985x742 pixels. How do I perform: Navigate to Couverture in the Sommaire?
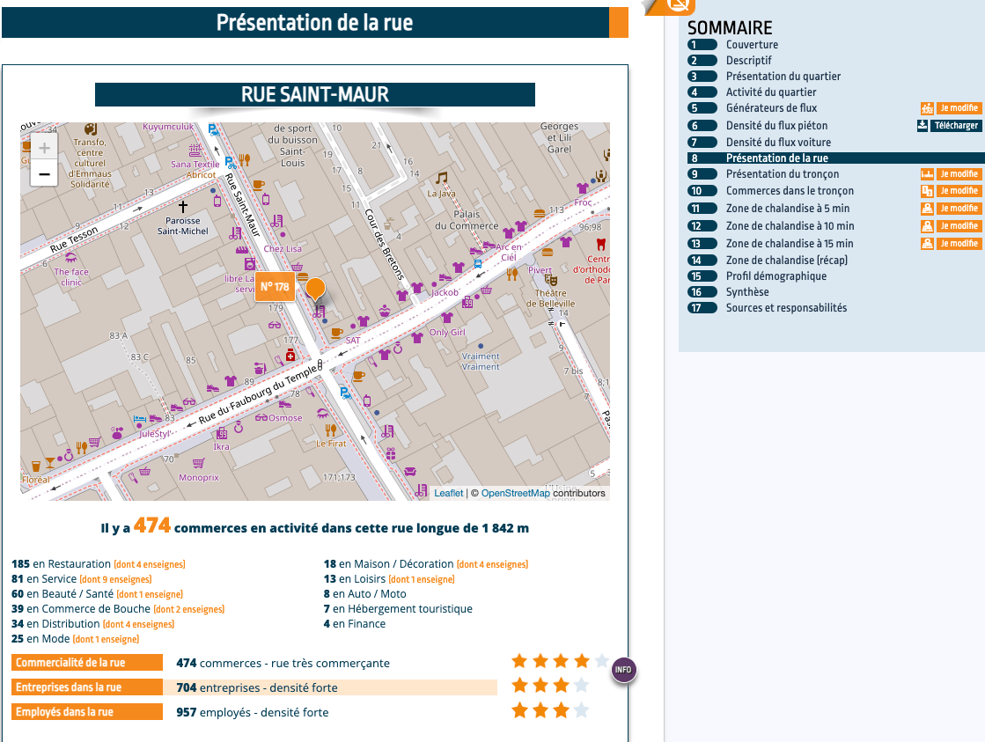(752, 44)
